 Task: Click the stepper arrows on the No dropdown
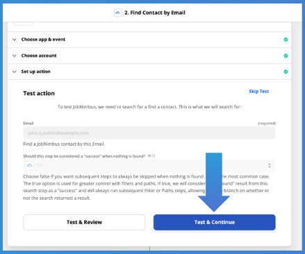point(269,165)
